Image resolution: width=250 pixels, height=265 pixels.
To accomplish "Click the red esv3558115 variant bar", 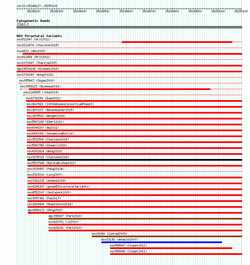I will pos(120,89).
